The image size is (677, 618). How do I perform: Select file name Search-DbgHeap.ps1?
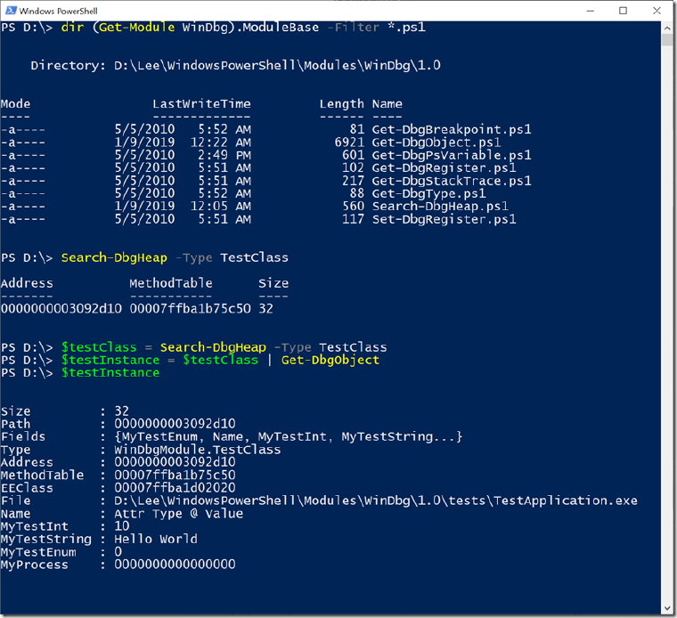440,207
